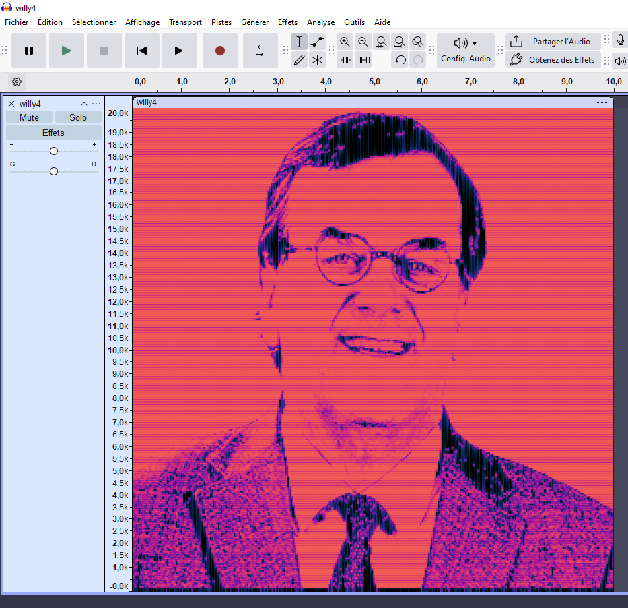Click the Partager l'Audio button
Screen dimensions: 628x608
click(x=553, y=42)
